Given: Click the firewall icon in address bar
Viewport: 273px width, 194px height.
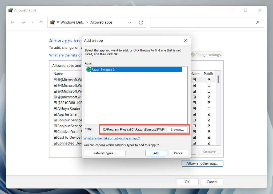Looking at the screenshot, I should coord(53,22).
